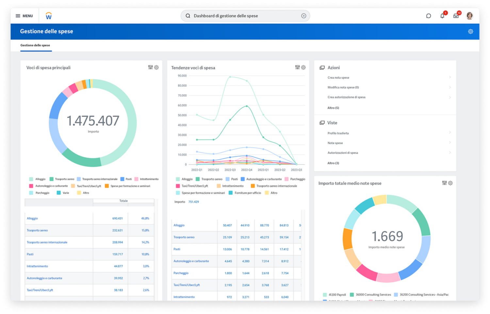Screen dimensions: 490x314
Task: Click the chevron next to Autorizzazioni di spesa
Action: [450, 152]
